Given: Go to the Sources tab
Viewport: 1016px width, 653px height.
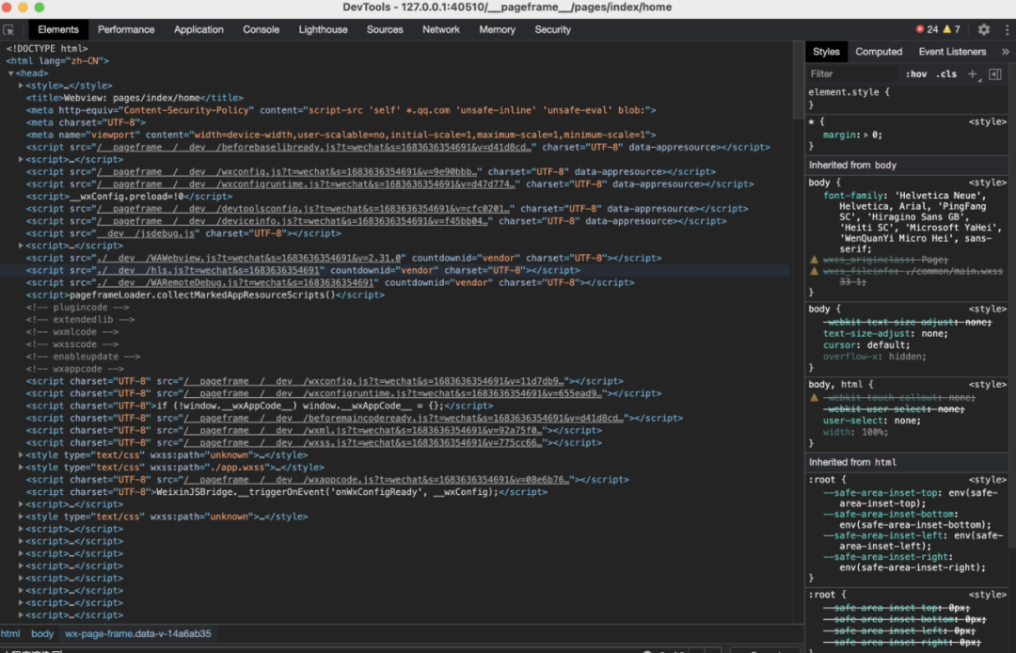Looking at the screenshot, I should coord(385,29).
